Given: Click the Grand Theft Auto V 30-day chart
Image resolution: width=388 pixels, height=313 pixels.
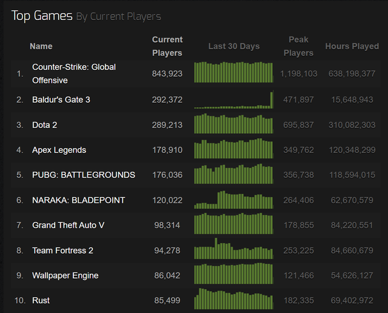Looking at the screenshot, I should pyautogui.click(x=234, y=223).
